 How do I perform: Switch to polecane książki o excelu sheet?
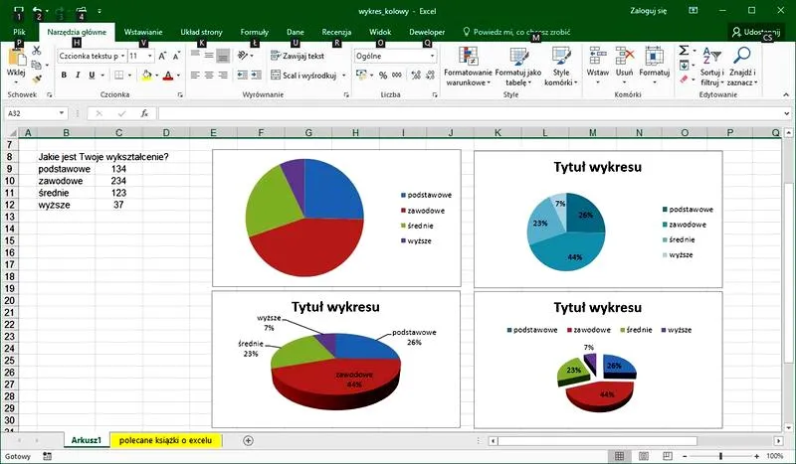pos(165,440)
